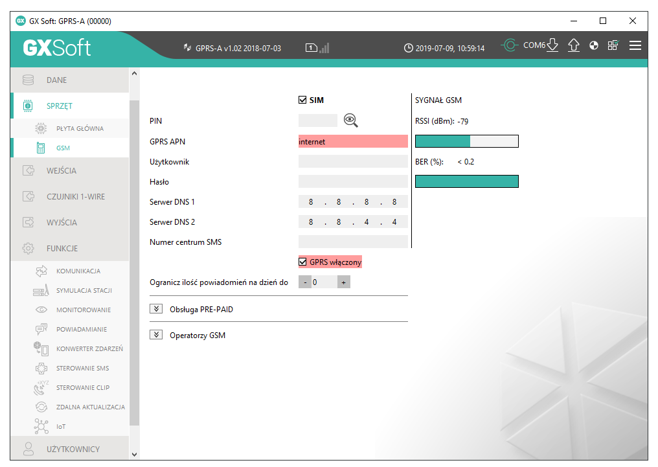Toggle the GPRS włączony checkbox
The width and height of the screenshot is (658, 467).
pos(302,262)
